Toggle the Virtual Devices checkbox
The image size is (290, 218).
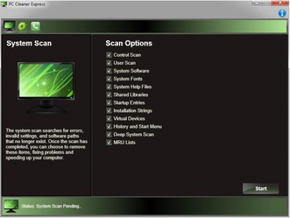tap(109, 118)
